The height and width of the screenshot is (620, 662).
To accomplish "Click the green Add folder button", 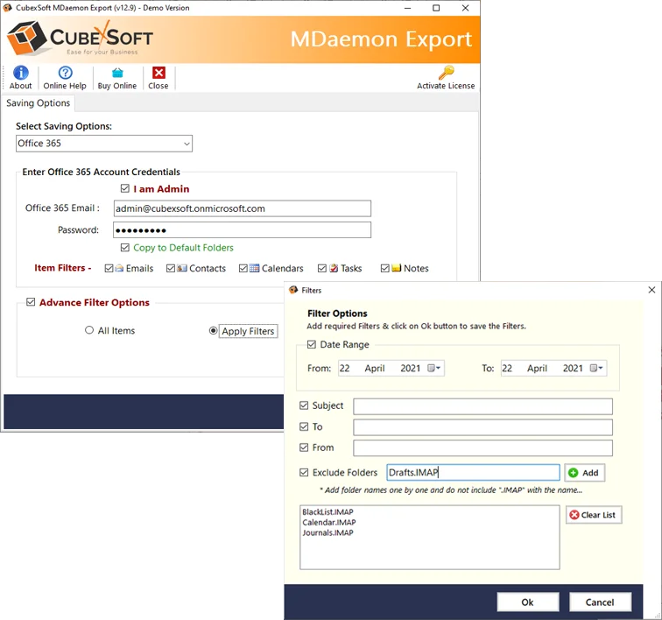I will click(x=584, y=473).
